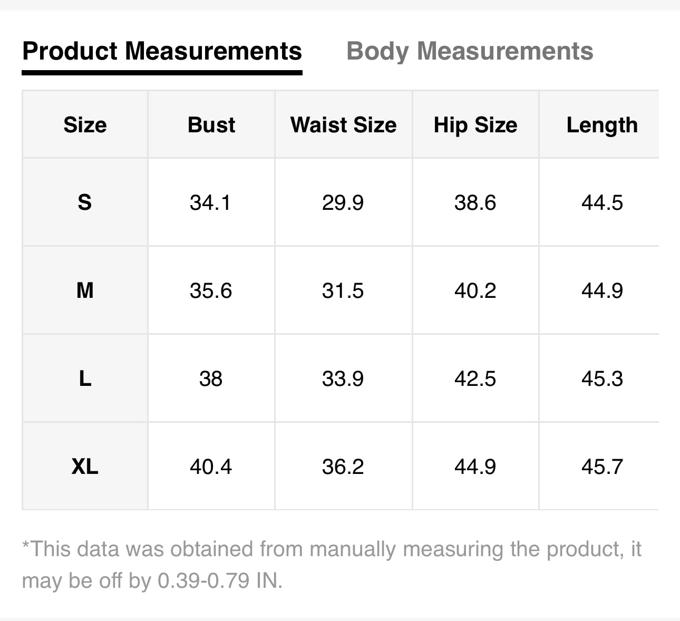
Task: Select the XL size row label
Action: click(x=85, y=467)
